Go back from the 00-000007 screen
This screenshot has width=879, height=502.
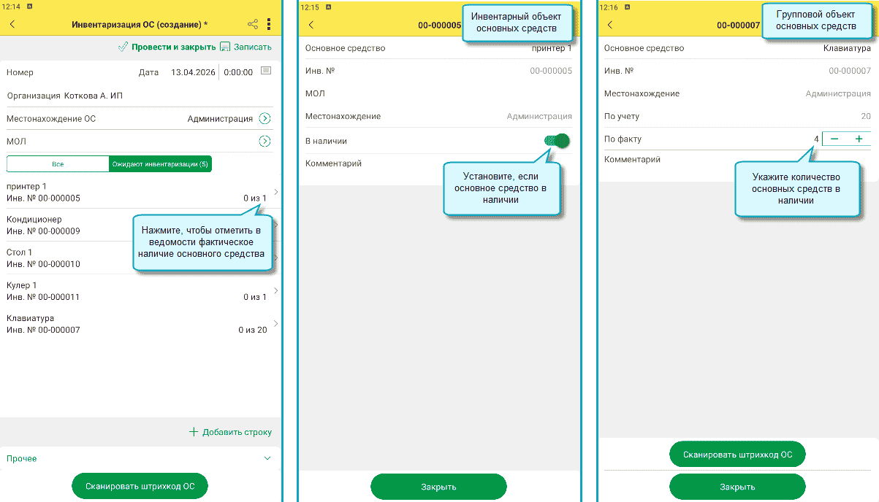point(610,25)
